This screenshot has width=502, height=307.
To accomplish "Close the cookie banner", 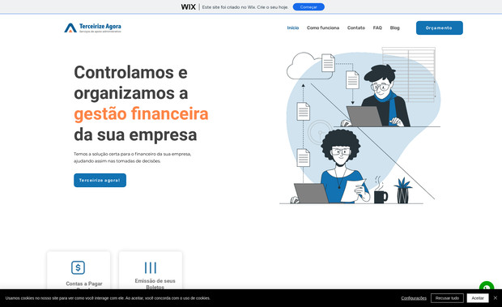I will point(496,298).
